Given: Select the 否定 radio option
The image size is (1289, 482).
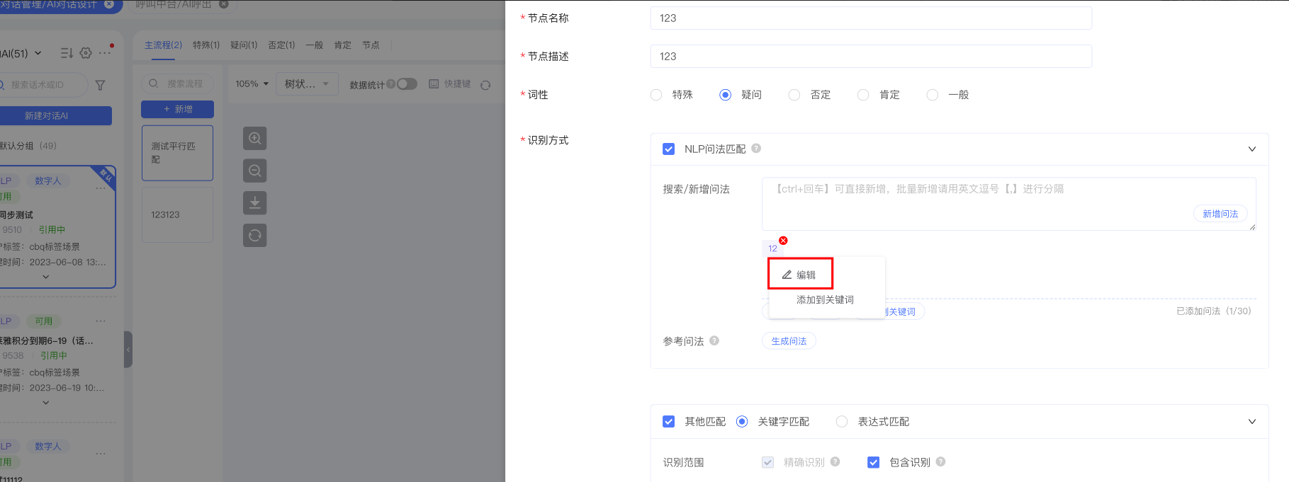Looking at the screenshot, I should tap(794, 95).
